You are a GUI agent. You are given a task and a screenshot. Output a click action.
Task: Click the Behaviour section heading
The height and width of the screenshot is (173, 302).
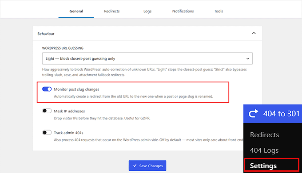[46, 34]
